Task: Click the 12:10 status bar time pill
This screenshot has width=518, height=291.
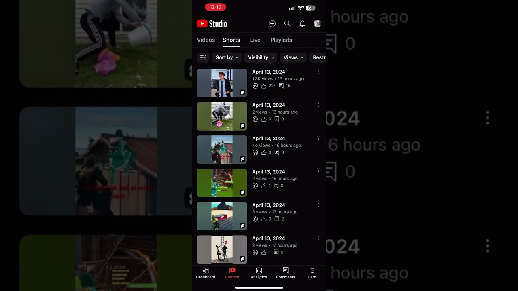Action: pyautogui.click(x=216, y=7)
